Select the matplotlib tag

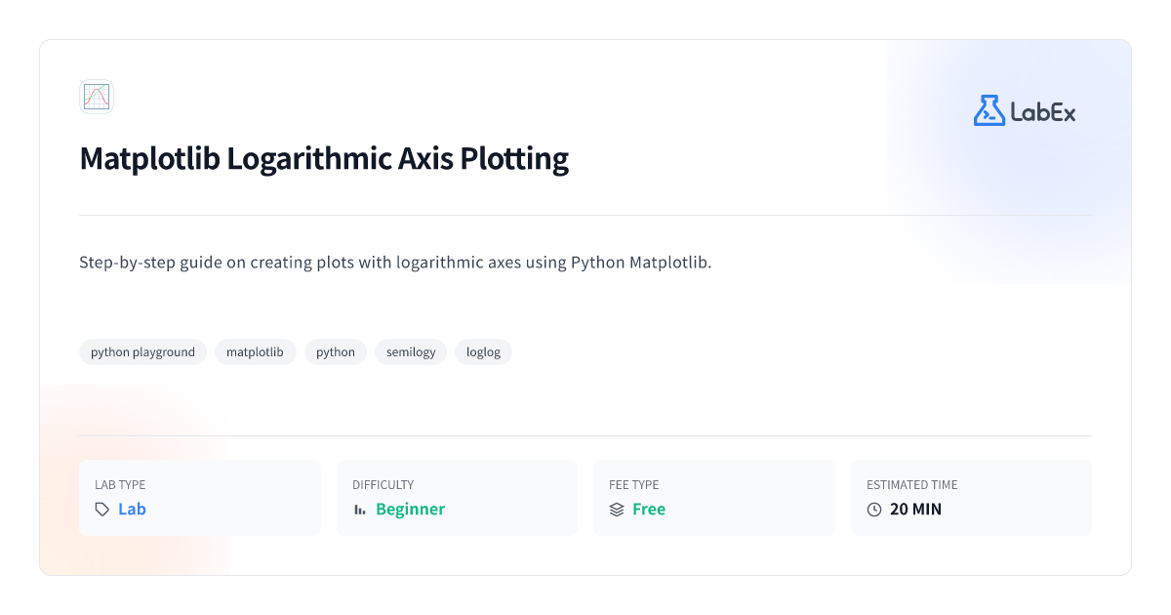pos(255,352)
